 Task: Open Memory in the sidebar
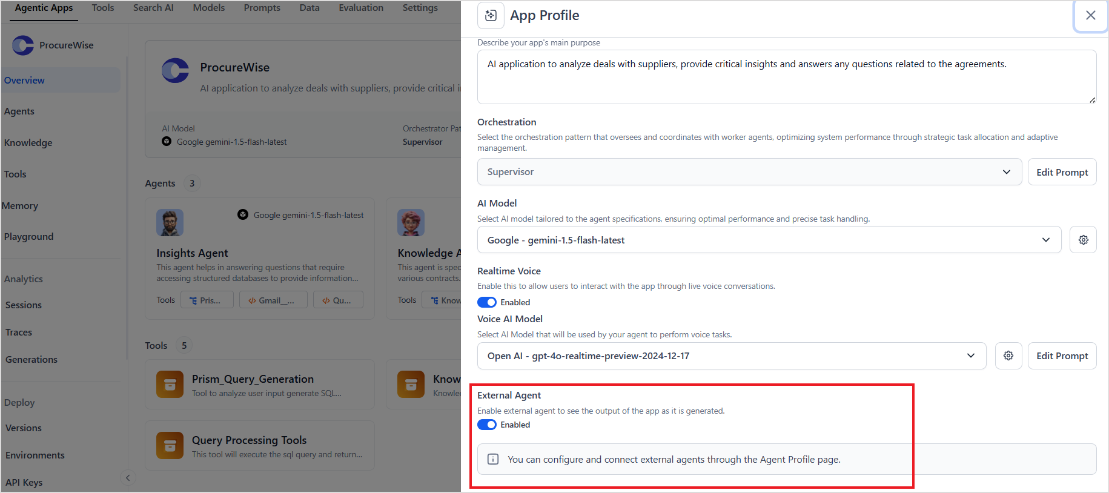(20, 206)
